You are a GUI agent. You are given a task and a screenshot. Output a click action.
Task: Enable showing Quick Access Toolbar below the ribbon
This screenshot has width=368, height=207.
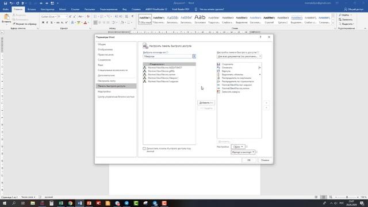point(144,148)
